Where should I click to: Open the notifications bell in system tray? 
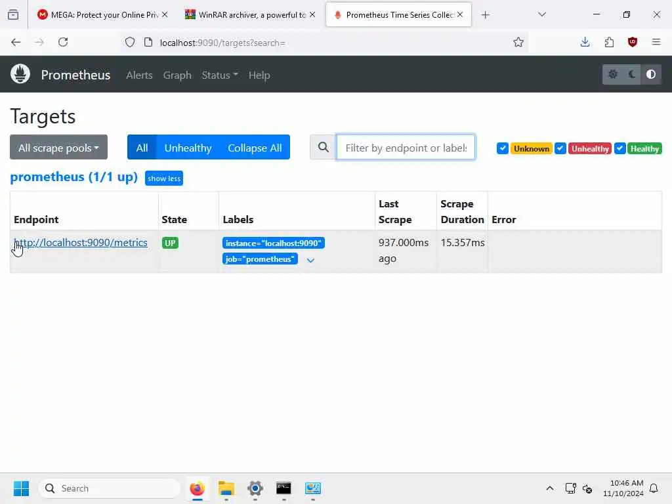(x=654, y=488)
